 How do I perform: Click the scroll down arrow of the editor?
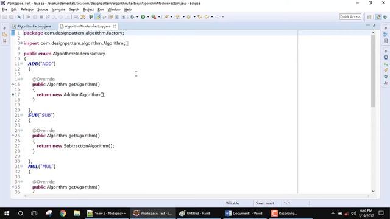373,191
